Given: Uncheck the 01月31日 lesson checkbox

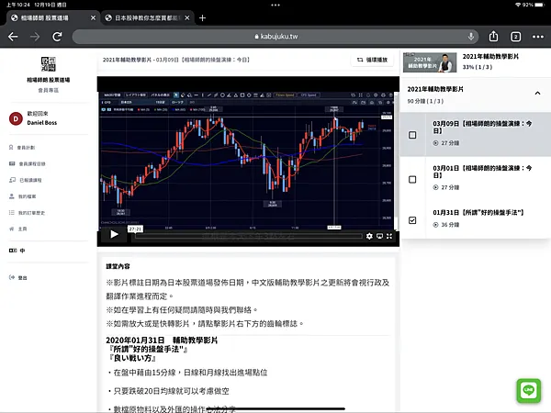Looking at the screenshot, I should tap(412, 220).
